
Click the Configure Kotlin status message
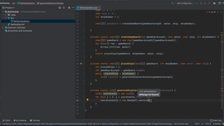pyautogui.click(x=96, y=124)
